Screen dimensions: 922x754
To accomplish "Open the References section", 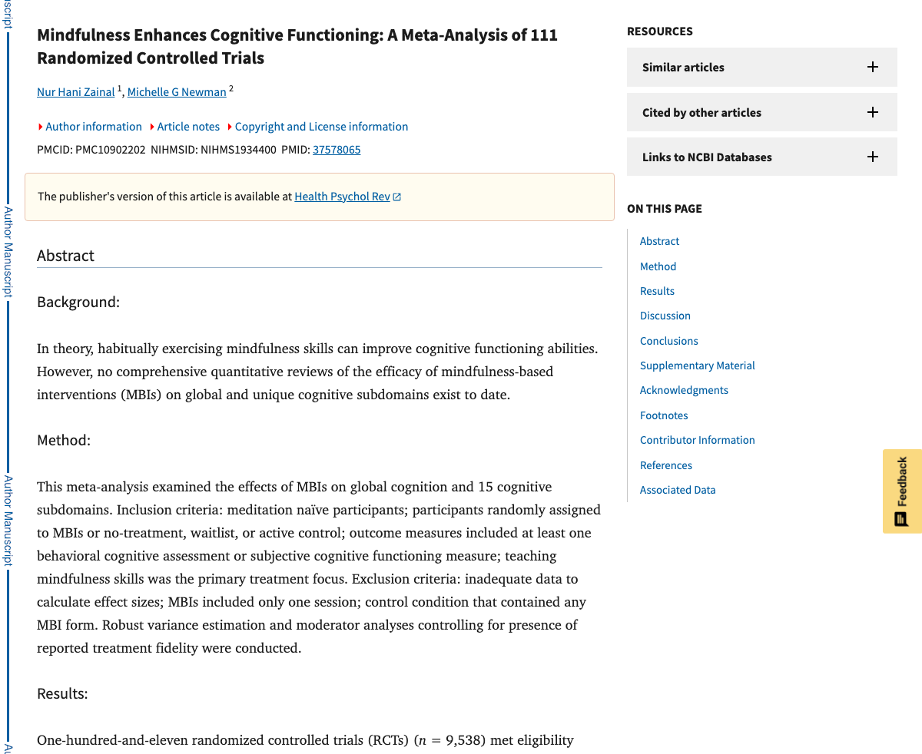I will pyautogui.click(x=665, y=465).
